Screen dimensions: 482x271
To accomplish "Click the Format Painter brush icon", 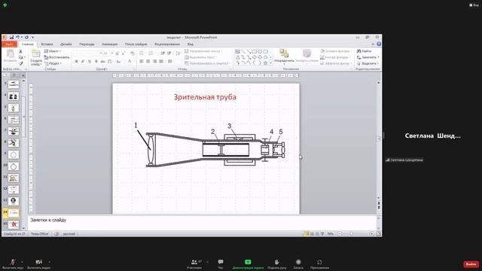I will coord(20,63).
